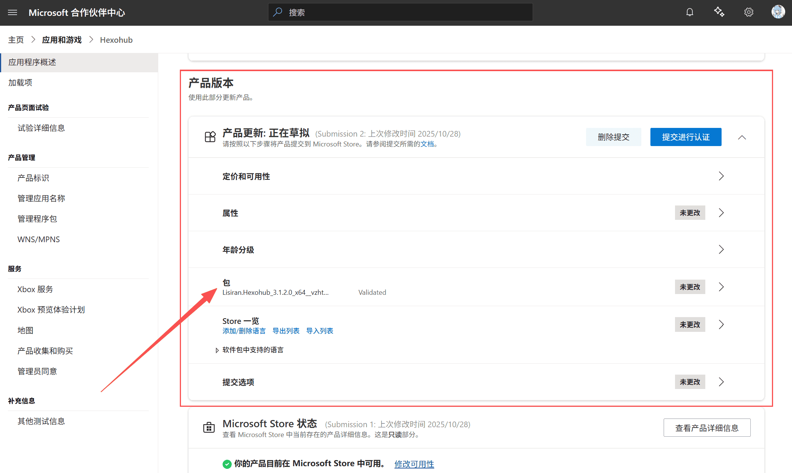Click the notifications bell icon
This screenshot has width=792, height=473.
[x=689, y=12]
